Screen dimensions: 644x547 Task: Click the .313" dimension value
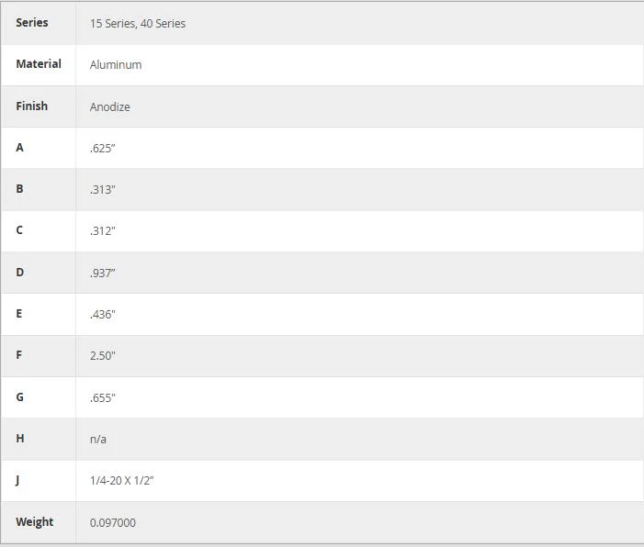point(103,190)
